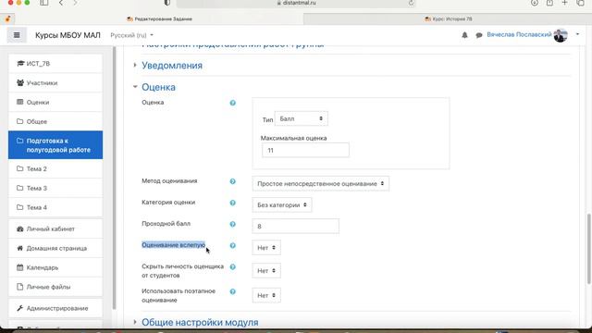
Task: Open the messages chat bubble icon
Action: 479,35
